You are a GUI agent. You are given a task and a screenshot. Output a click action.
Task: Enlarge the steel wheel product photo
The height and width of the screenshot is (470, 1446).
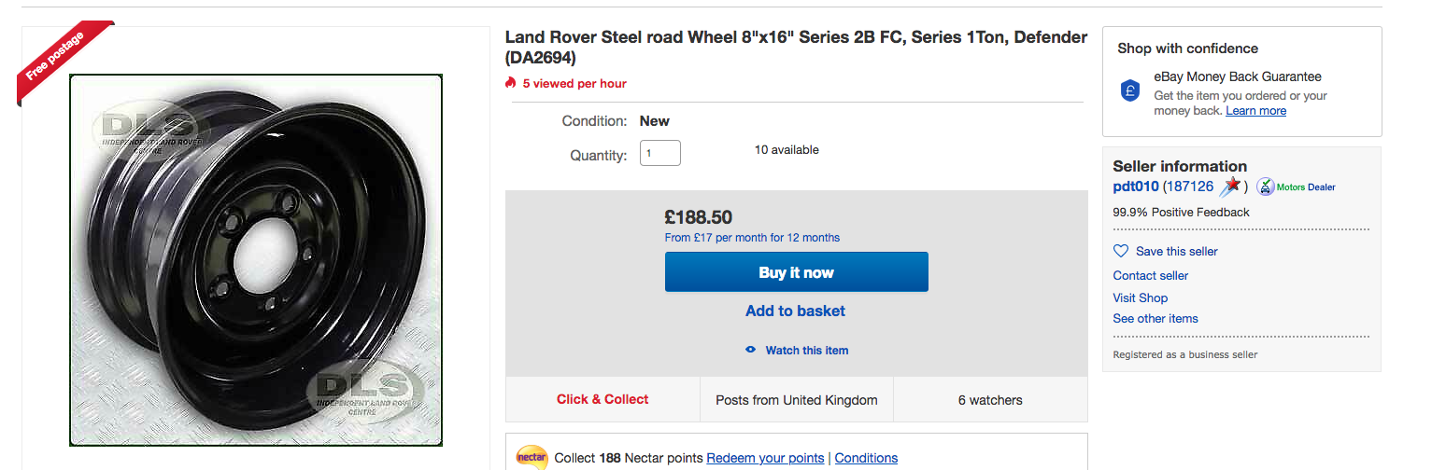coord(256,260)
